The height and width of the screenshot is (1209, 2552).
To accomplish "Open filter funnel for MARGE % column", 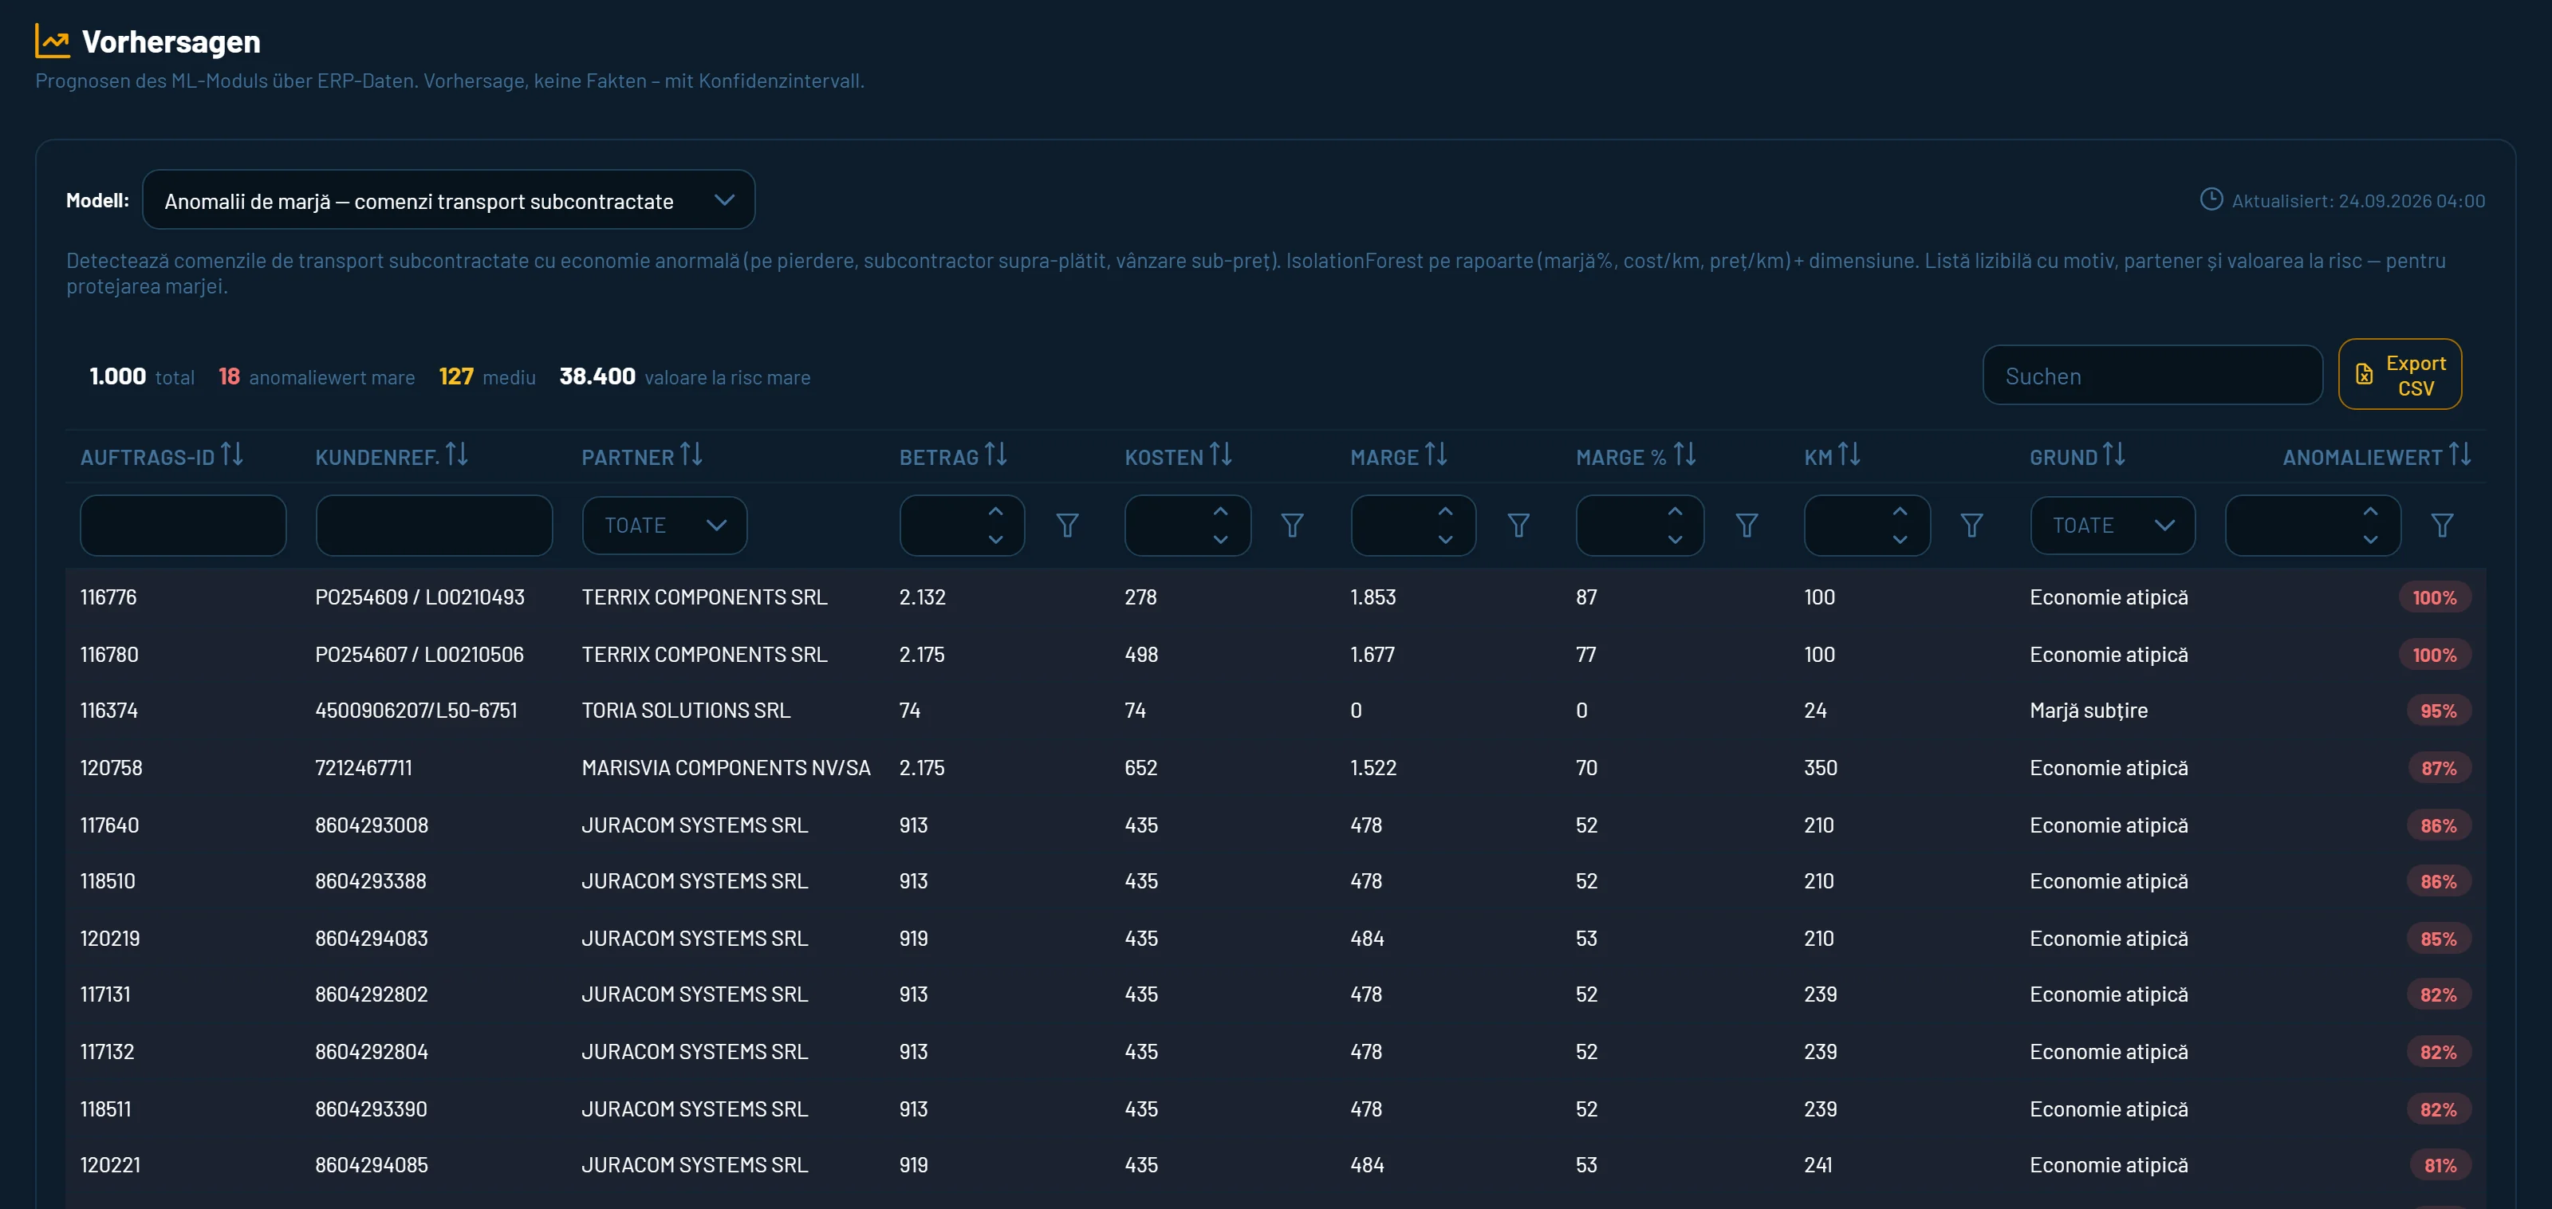I will point(1747,526).
